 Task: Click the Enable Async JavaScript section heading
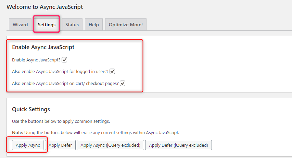coord(43,47)
